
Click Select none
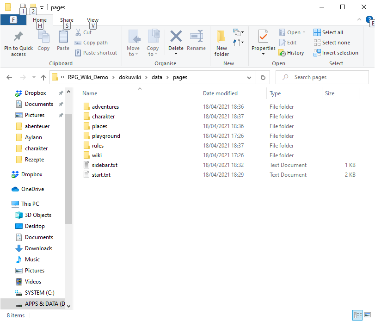point(332,43)
